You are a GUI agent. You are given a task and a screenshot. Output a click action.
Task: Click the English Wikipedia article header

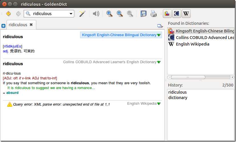pyautogui.click(x=142, y=104)
